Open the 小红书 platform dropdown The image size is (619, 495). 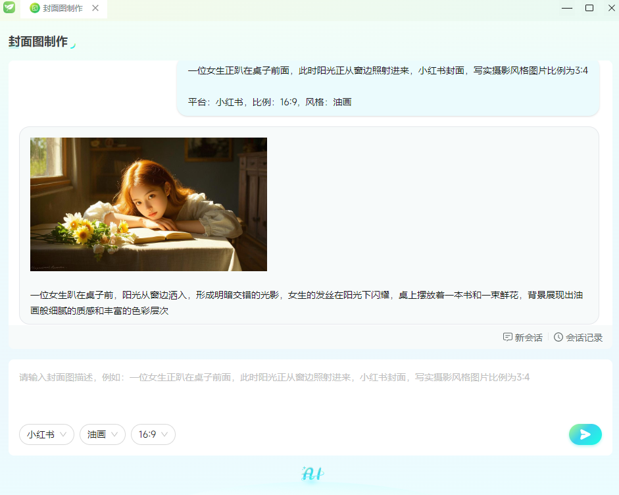pos(47,434)
